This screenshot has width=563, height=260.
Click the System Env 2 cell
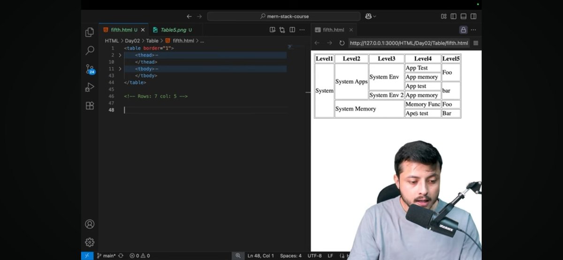point(387,95)
